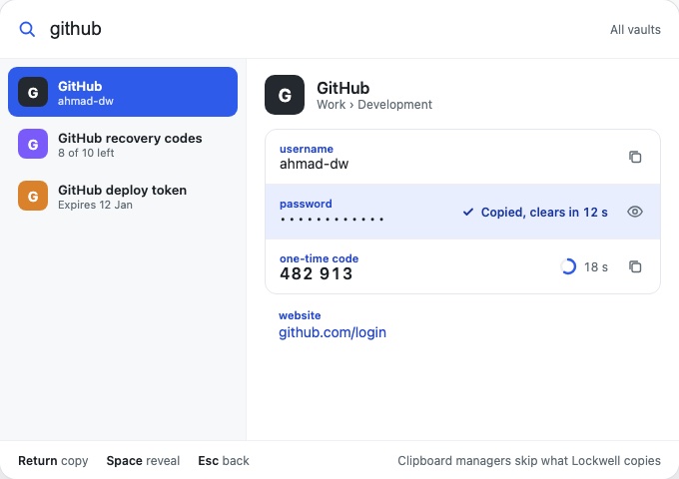Open the github.com/login website link

(333, 332)
